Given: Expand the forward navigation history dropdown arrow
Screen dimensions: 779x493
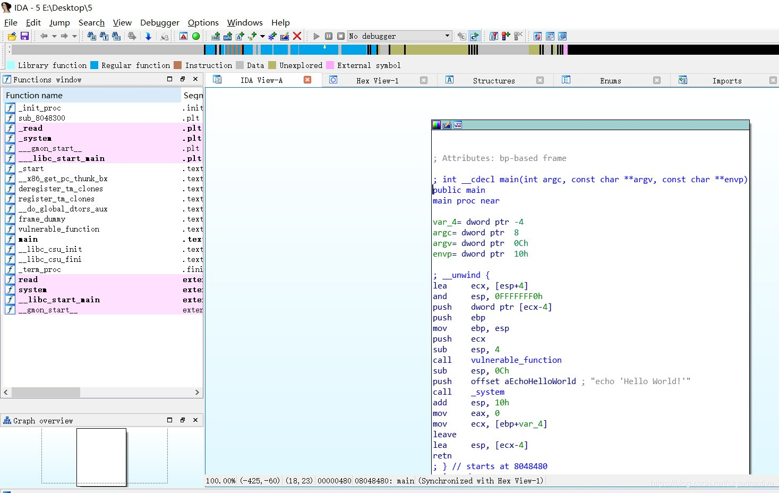Looking at the screenshot, I should pos(74,36).
